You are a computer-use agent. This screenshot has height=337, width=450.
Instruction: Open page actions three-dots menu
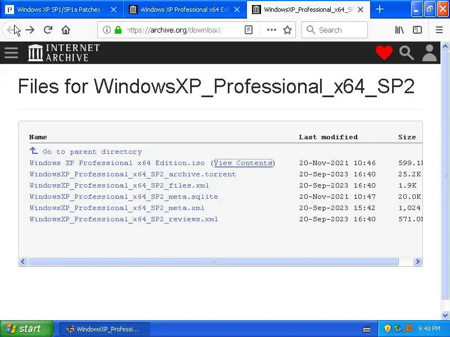271,30
